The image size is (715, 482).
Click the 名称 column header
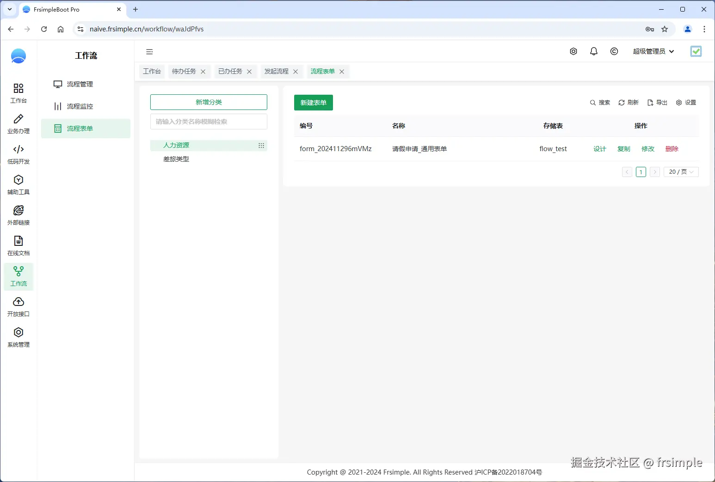coord(399,126)
